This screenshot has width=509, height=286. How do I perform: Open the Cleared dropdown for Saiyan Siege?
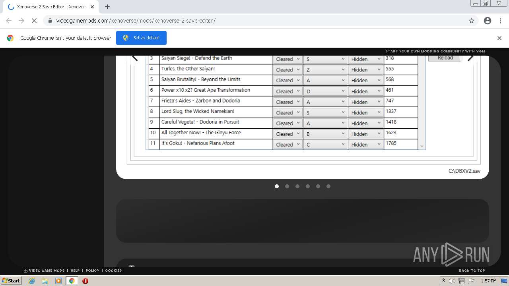tap(288, 59)
